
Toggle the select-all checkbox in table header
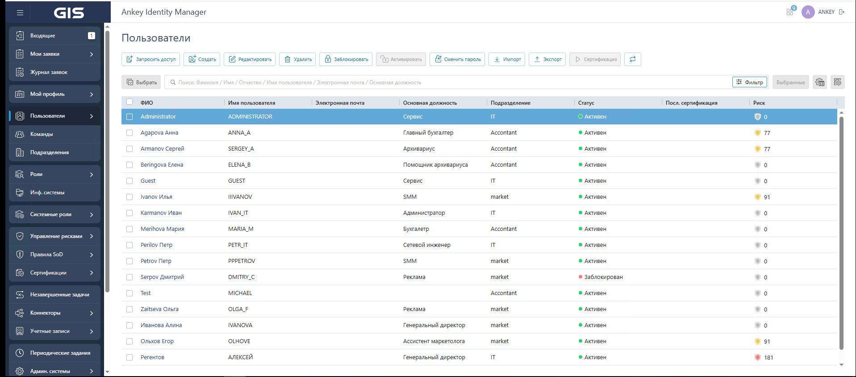129,102
